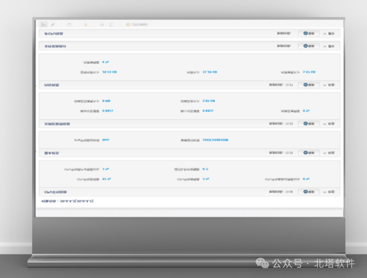Toggle the CPU运行信息 section expander chevron

coord(325,192)
